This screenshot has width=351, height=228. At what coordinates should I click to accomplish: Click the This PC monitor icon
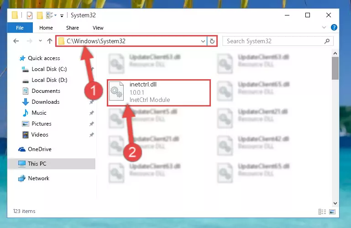pos(22,164)
